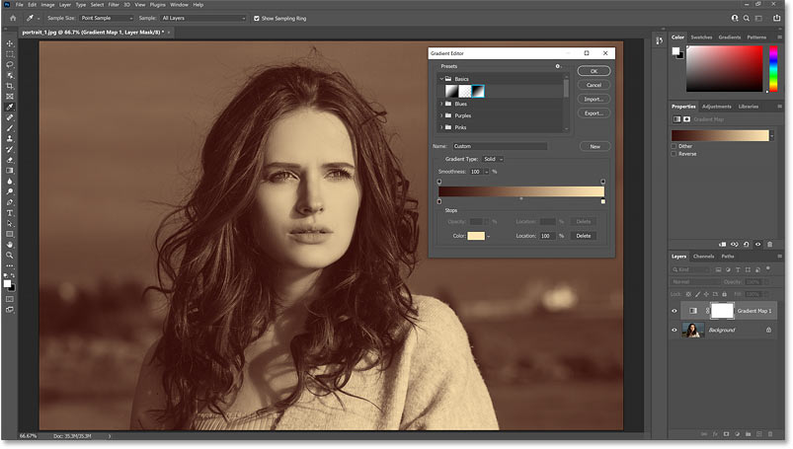
Task: Open the Filter menu
Action: pos(114,5)
